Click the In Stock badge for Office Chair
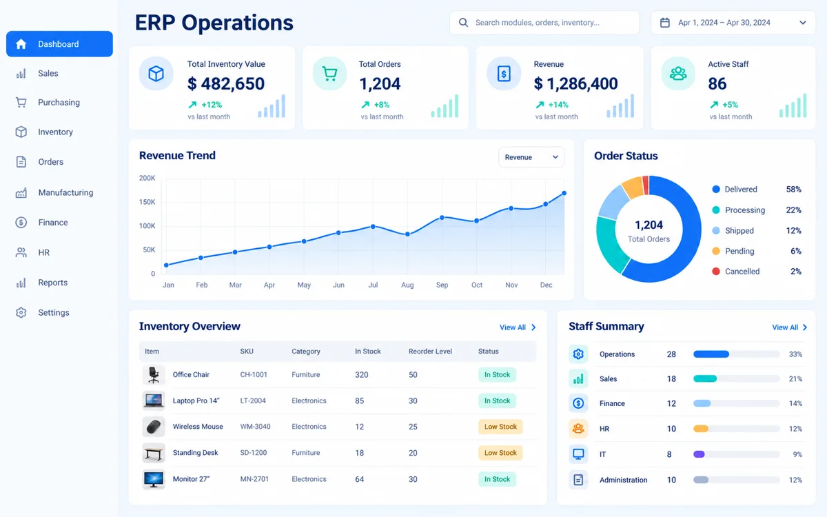 point(497,375)
